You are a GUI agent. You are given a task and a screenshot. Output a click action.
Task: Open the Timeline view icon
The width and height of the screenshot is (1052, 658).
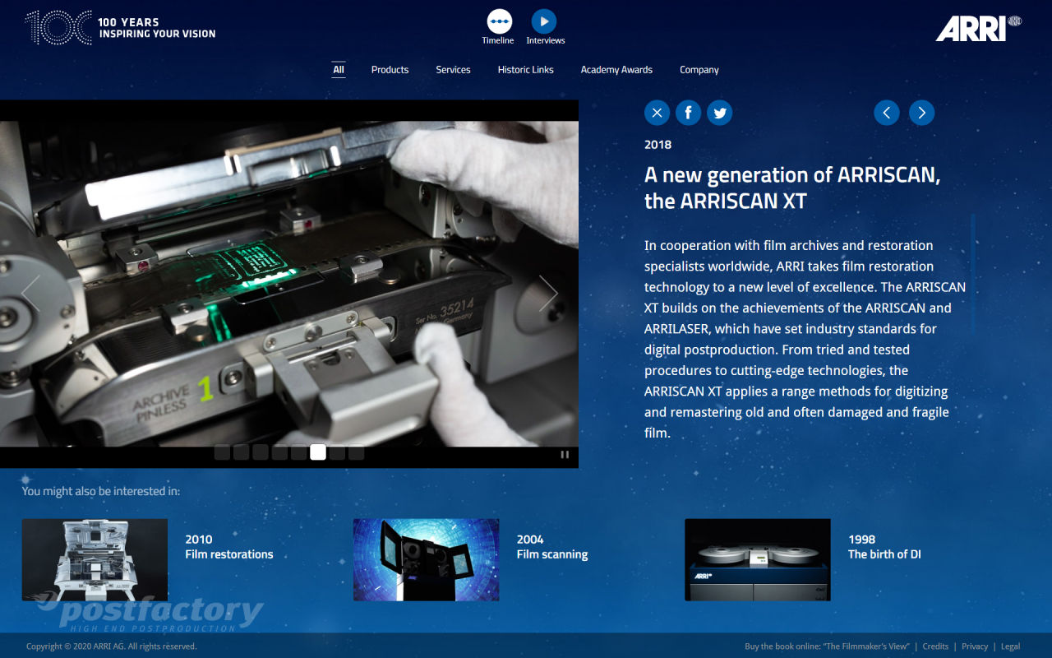tap(499, 21)
